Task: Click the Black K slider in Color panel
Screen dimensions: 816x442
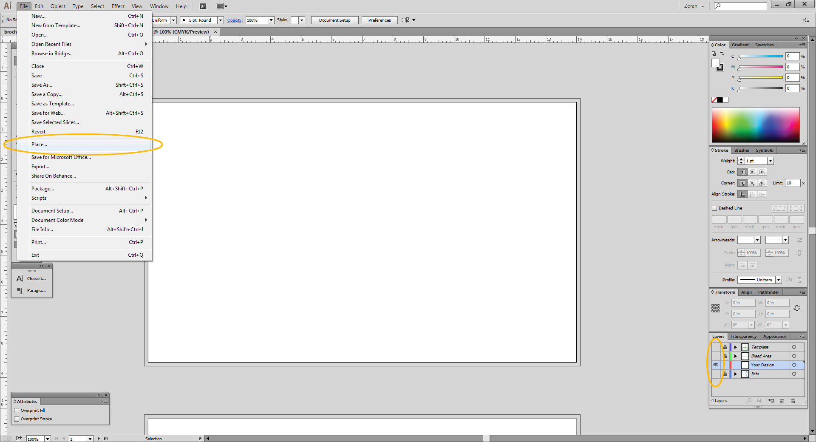Action: [761, 88]
